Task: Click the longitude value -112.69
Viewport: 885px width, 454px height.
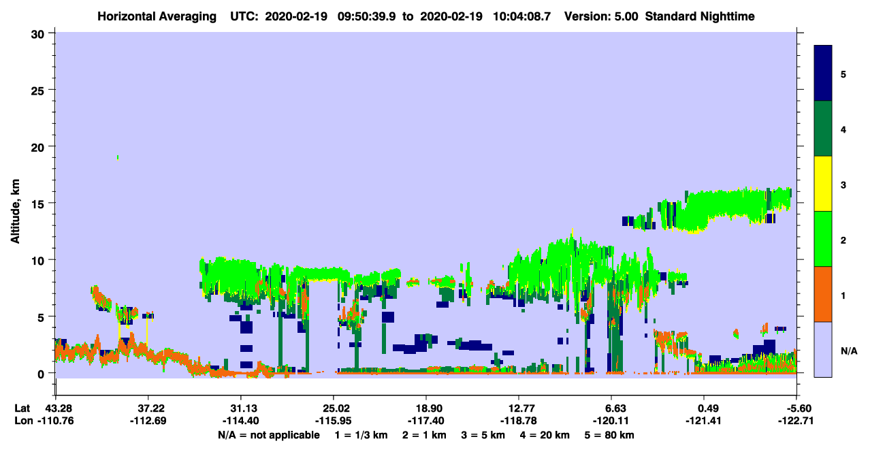Action: click(x=148, y=421)
